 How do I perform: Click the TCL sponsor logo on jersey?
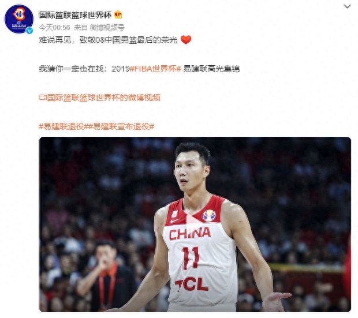(192, 284)
